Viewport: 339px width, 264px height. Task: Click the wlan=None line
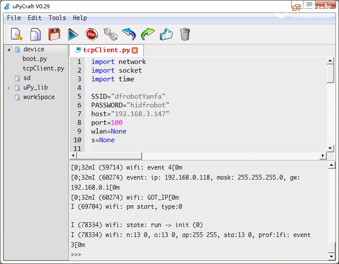109,131
